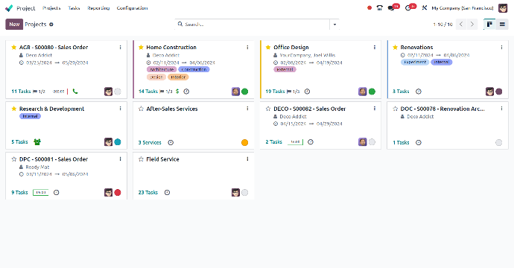Click the activity clock on Field Service card
This screenshot has width=514, height=268.
pyautogui.click(x=167, y=193)
